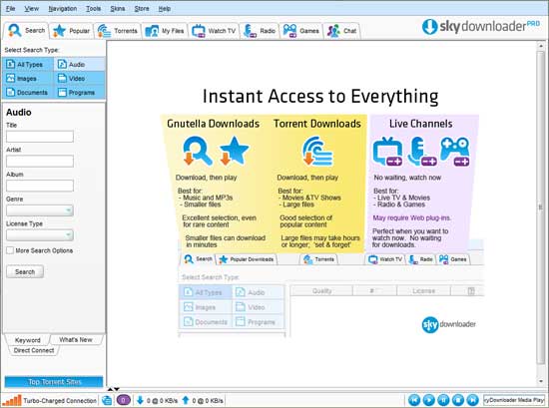Select Video search type

pyautogui.click(x=79, y=79)
